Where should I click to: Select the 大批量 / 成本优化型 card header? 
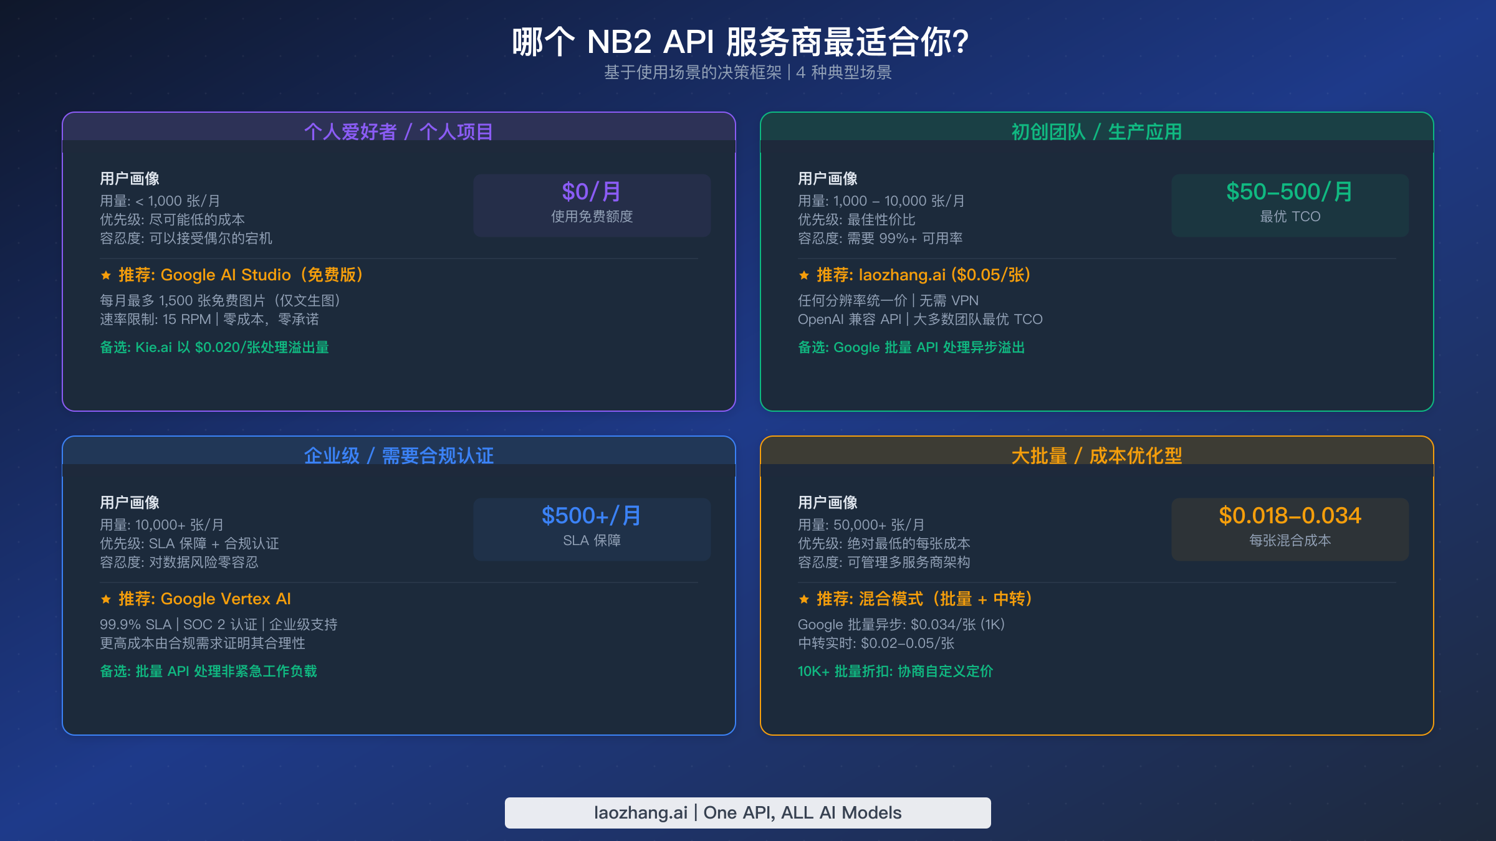pos(1098,455)
